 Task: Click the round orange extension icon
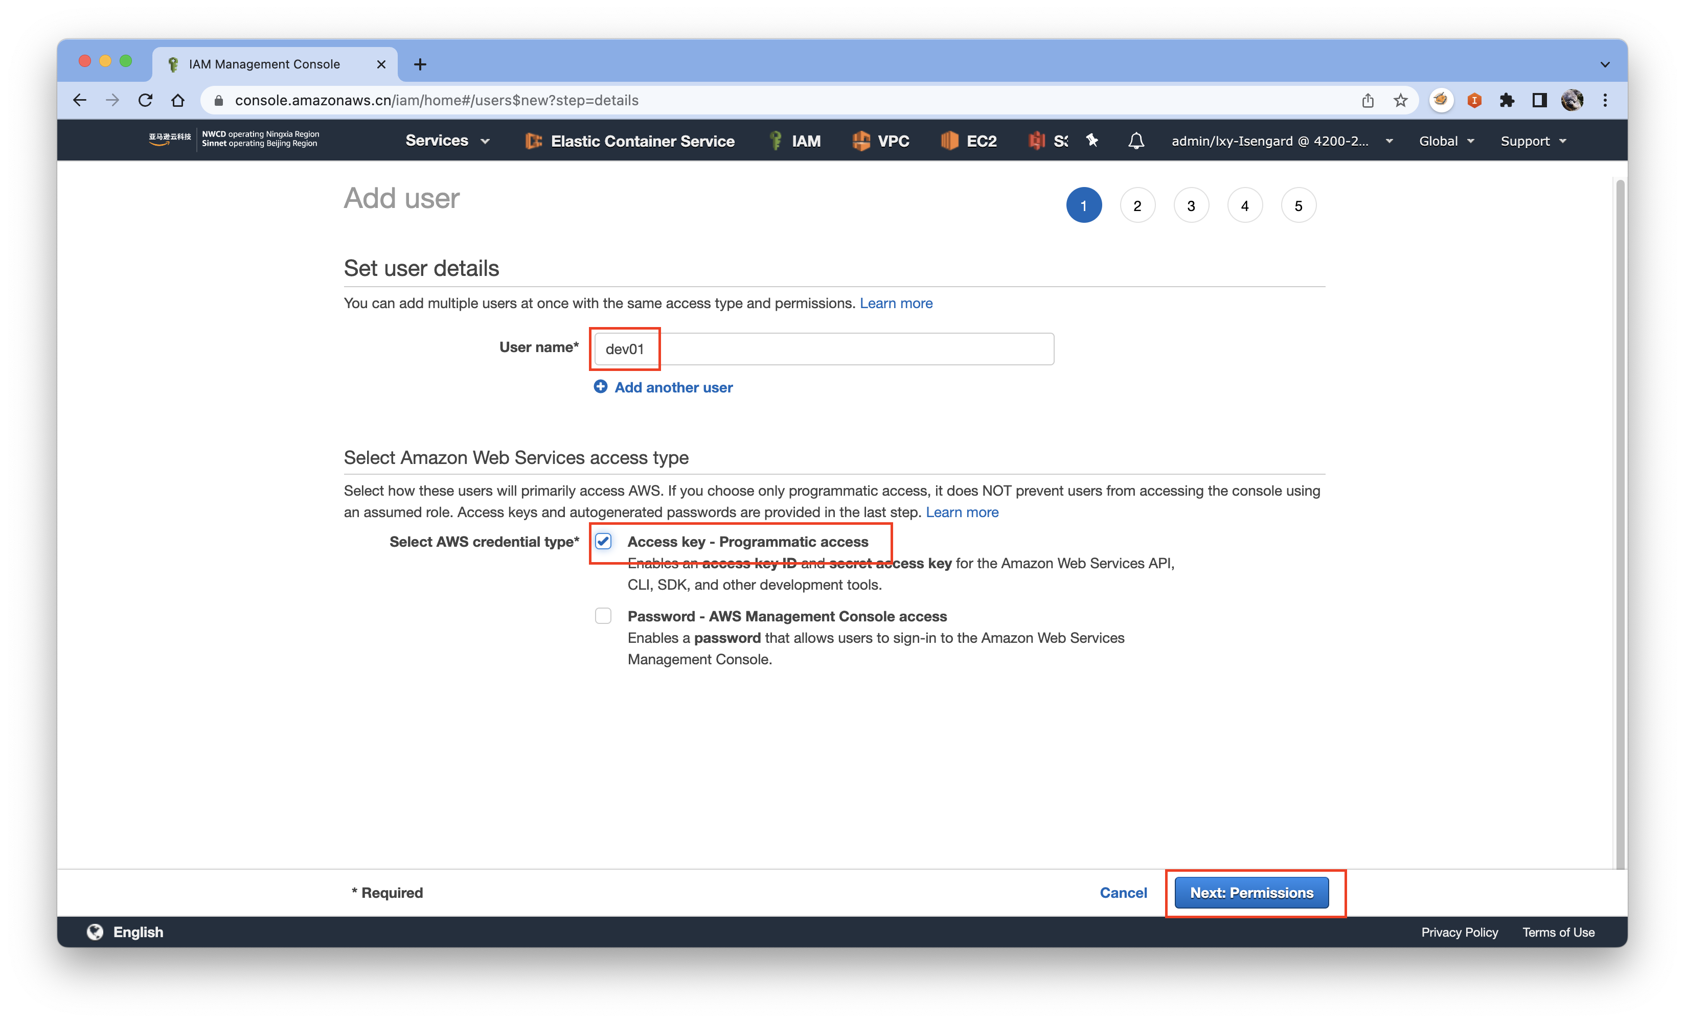(x=1442, y=101)
